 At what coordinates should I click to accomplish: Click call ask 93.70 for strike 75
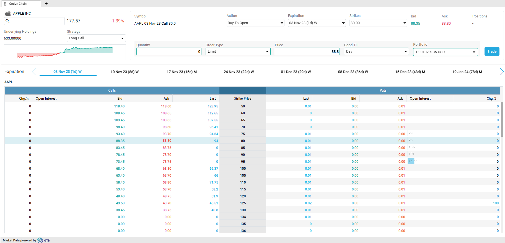click(167, 134)
